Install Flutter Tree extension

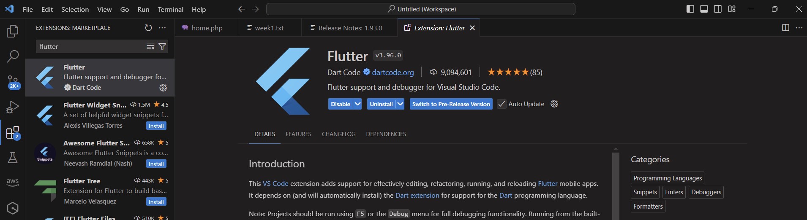click(x=156, y=202)
